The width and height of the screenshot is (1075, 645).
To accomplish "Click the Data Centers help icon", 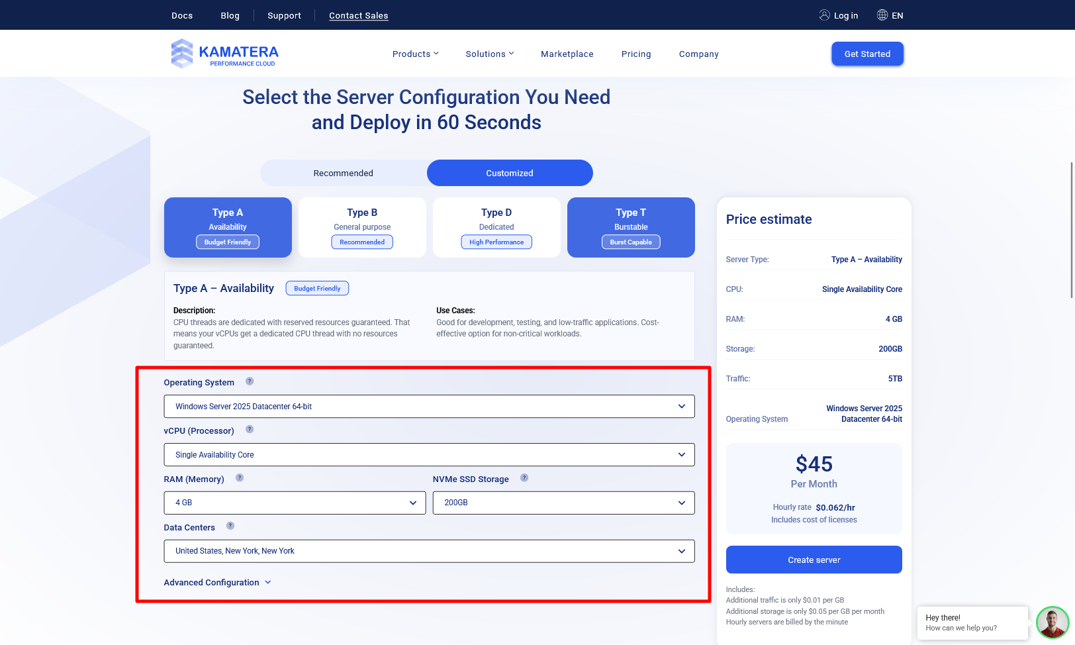I will click(230, 526).
